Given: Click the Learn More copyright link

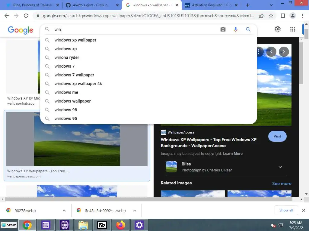Looking at the screenshot, I should click(x=233, y=154).
